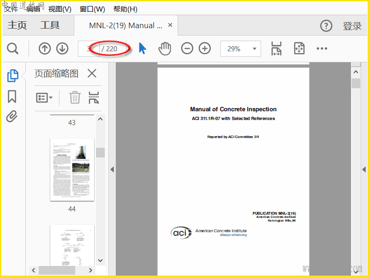369x277 pixels.
Task: Open the bookmarks panel icon
Action: pos(12,96)
